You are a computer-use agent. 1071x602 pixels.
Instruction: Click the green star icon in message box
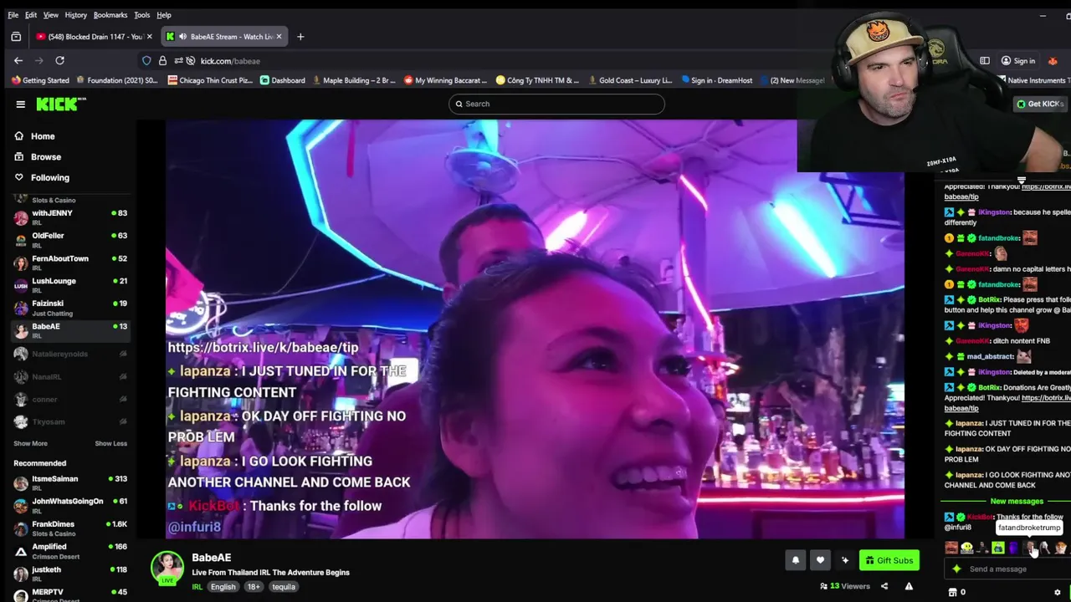click(x=956, y=569)
